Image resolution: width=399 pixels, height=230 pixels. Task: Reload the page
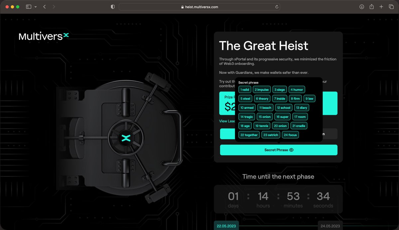tap(276, 6)
